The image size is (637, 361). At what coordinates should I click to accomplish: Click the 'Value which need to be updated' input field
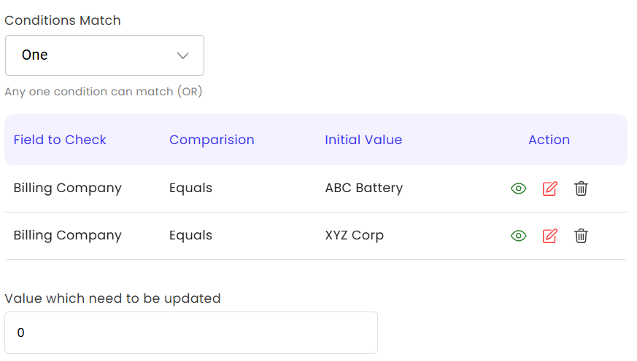(191, 333)
